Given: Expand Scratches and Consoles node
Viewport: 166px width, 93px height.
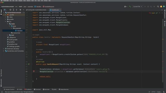Looking at the screenshot, I should pos(3,51).
